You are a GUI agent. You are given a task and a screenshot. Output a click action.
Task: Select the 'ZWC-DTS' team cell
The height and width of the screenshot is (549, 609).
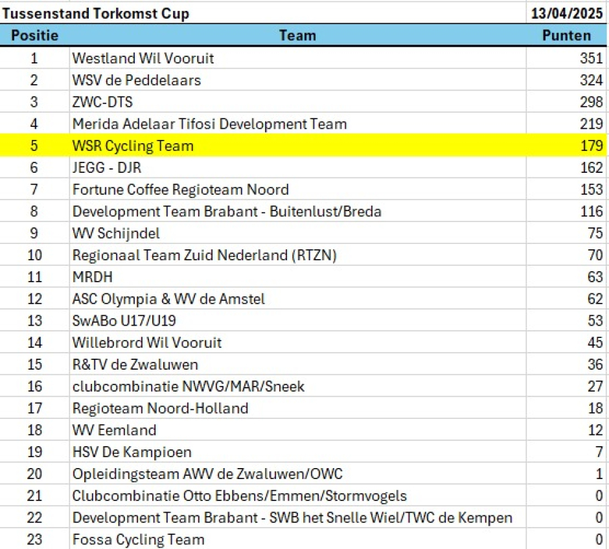pos(103,102)
